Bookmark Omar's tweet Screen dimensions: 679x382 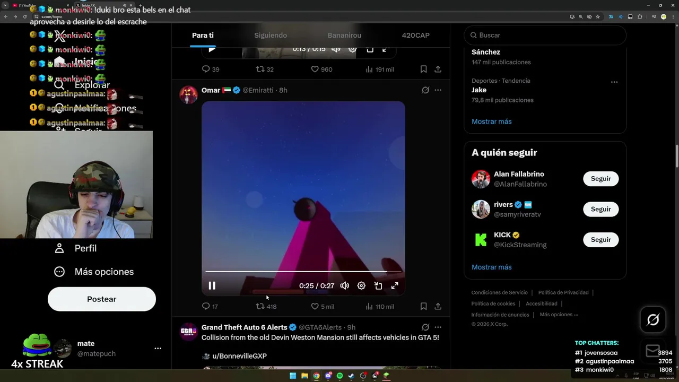[x=423, y=306]
